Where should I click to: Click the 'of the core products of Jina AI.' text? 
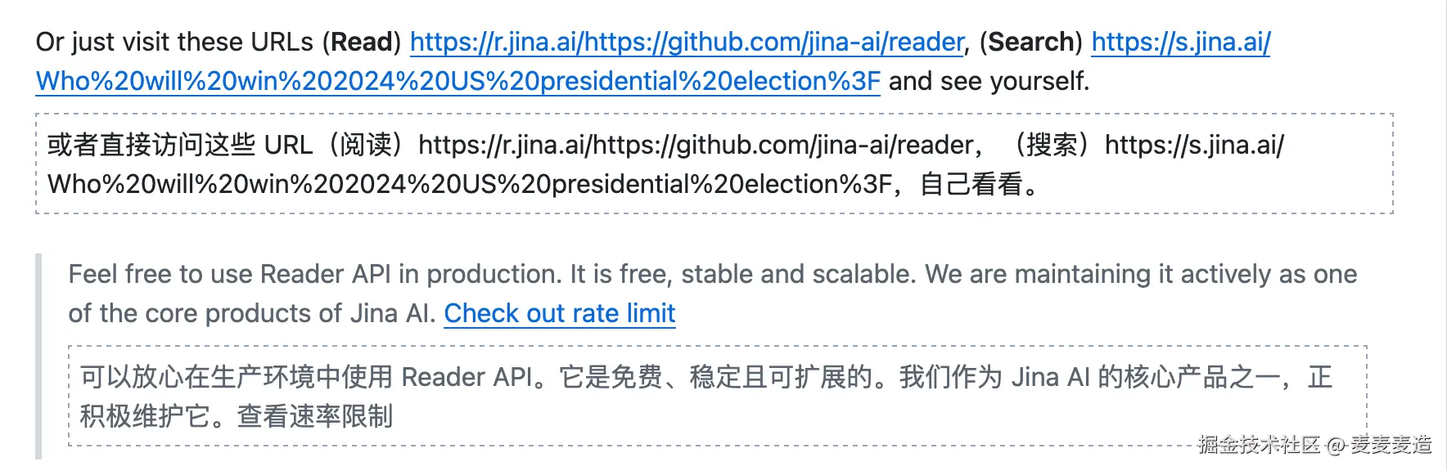click(x=252, y=313)
